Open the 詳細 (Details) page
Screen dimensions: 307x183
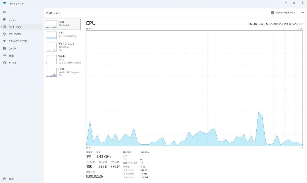pos(11,55)
